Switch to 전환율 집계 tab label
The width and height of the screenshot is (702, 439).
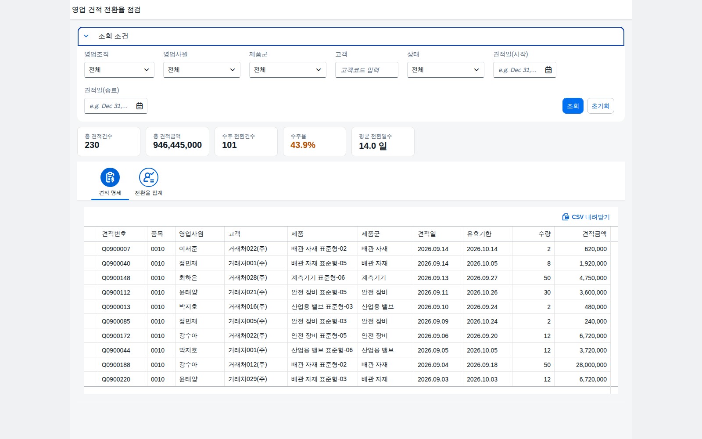pos(149,193)
